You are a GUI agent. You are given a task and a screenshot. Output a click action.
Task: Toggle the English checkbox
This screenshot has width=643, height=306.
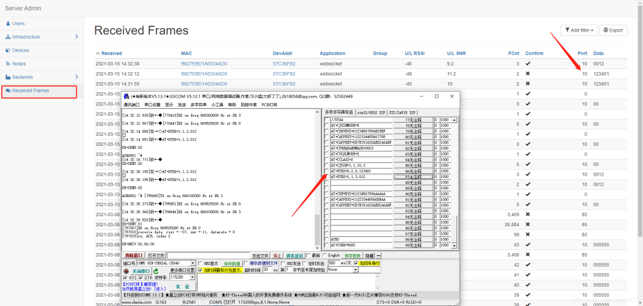pyautogui.click(x=324, y=255)
